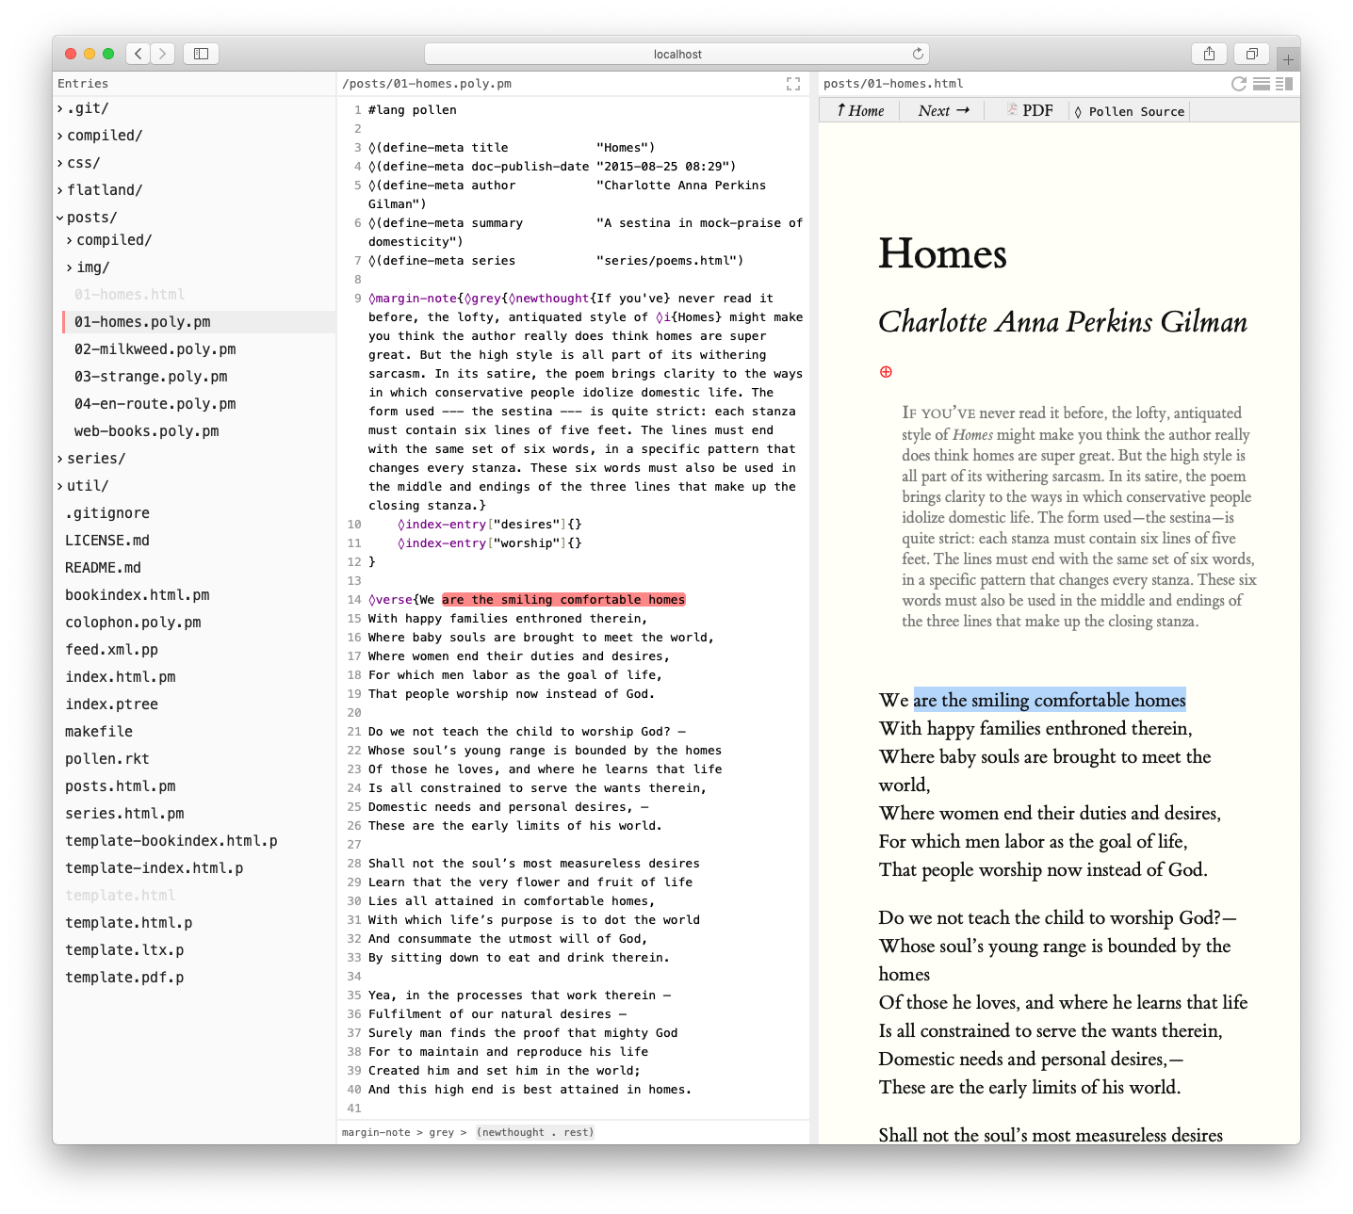Open index.ptree
The height and width of the screenshot is (1214, 1353).
coord(111,704)
